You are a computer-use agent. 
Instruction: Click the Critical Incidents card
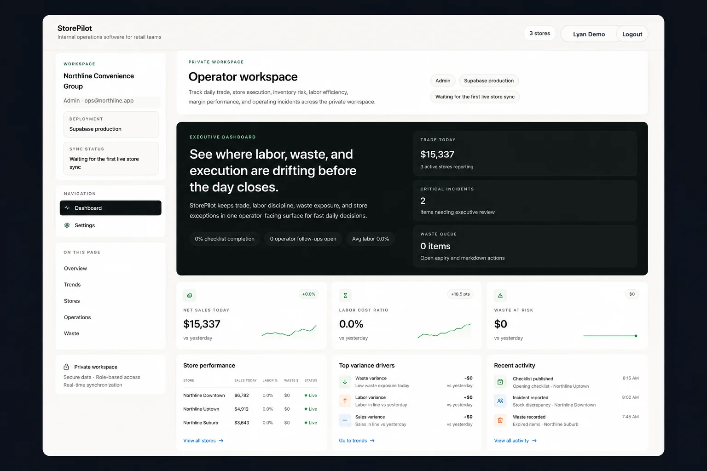(x=525, y=201)
